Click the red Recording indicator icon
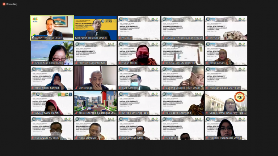 (x=4, y=4)
